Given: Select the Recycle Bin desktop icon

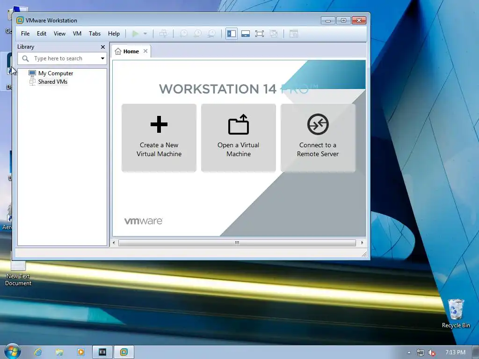Looking at the screenshot, I should [456, 314].
